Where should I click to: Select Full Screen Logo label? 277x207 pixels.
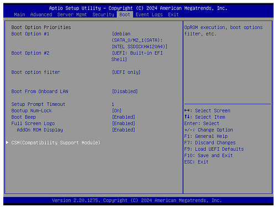(x=33, y=124)
